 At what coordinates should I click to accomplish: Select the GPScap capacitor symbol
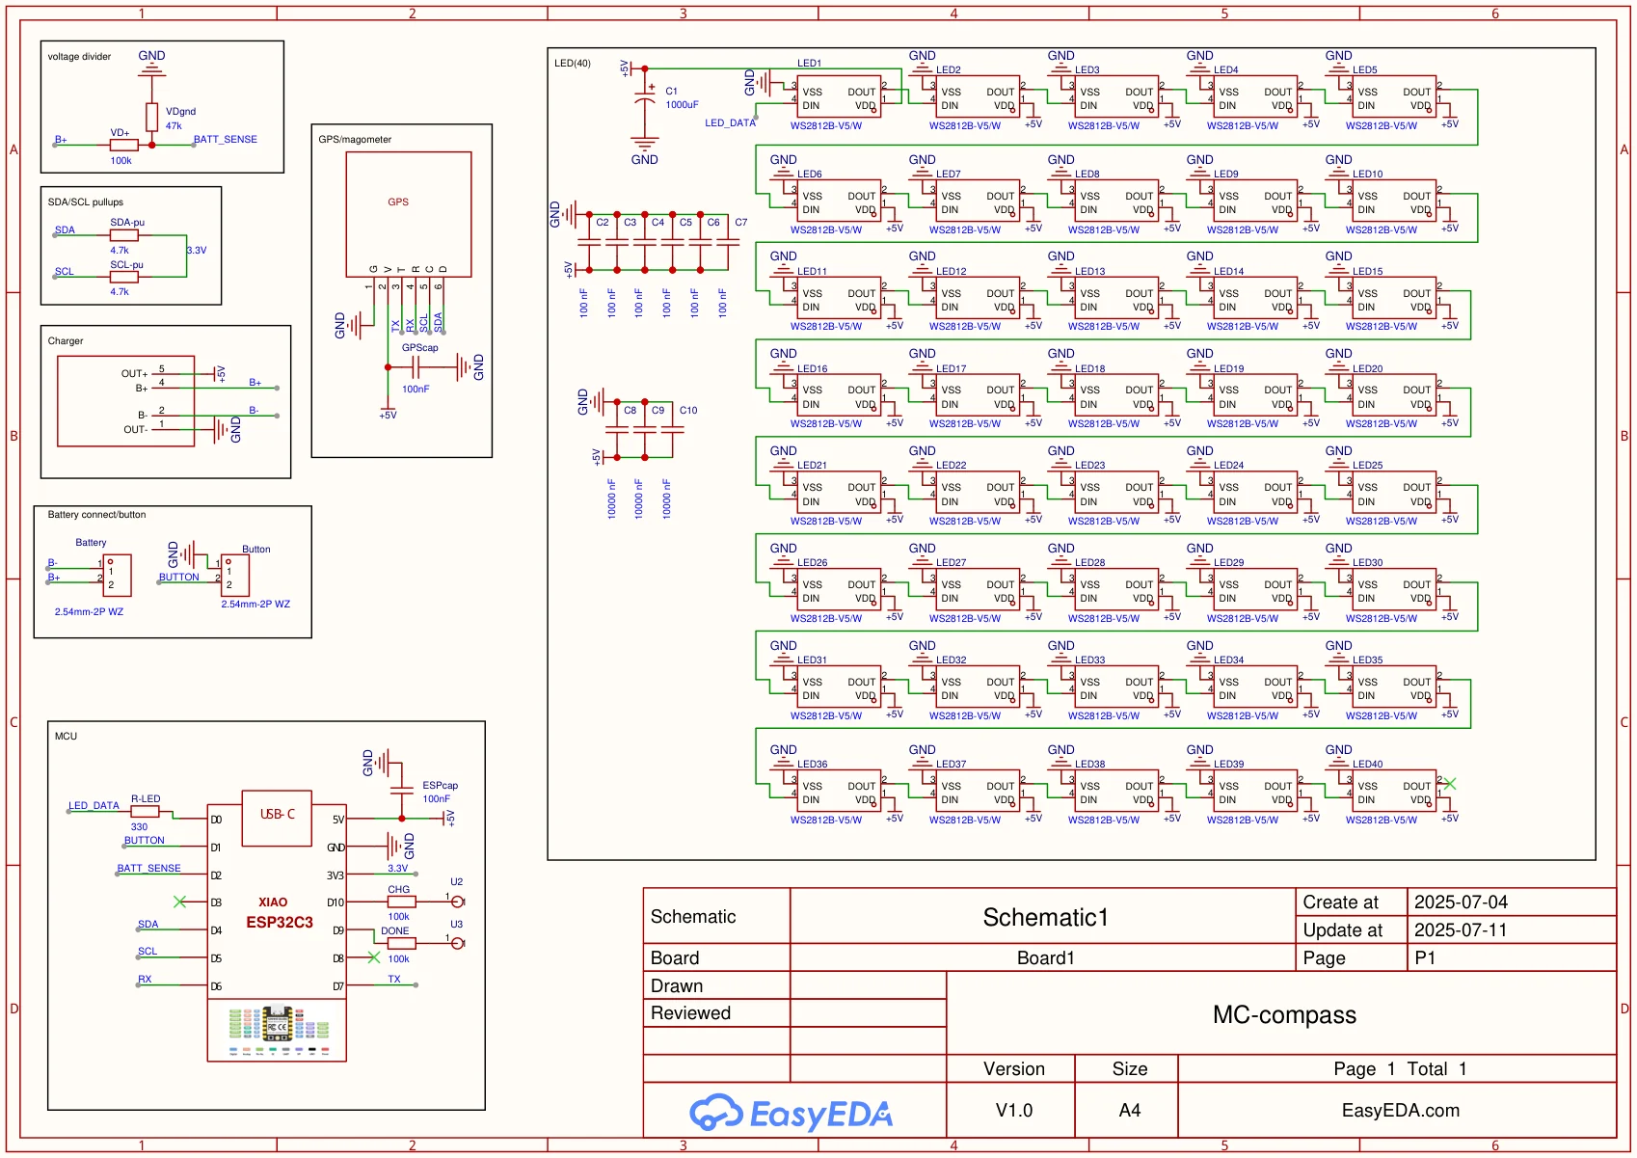416,367
